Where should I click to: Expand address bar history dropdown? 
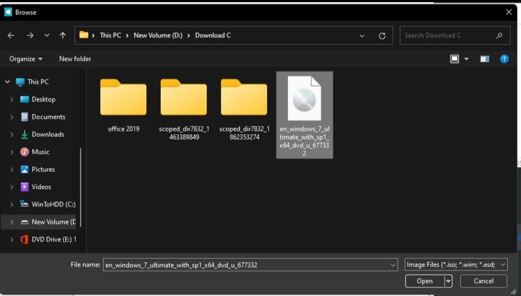point(362,36)
